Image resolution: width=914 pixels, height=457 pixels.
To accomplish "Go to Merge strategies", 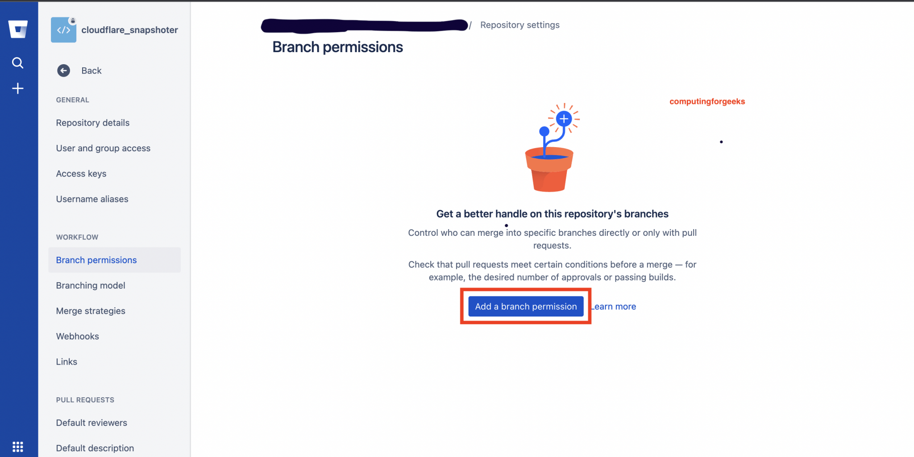I will 91,311.
